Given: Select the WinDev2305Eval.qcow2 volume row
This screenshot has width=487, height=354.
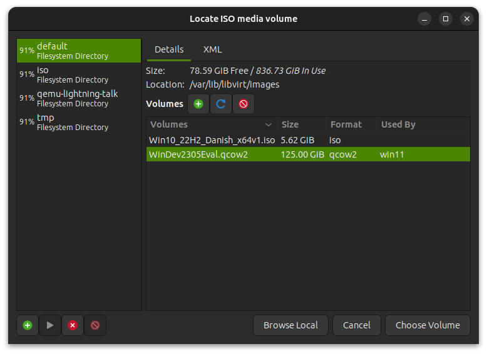Looking at the screenshot, I should pyautogui.click(x=308, y=154).
